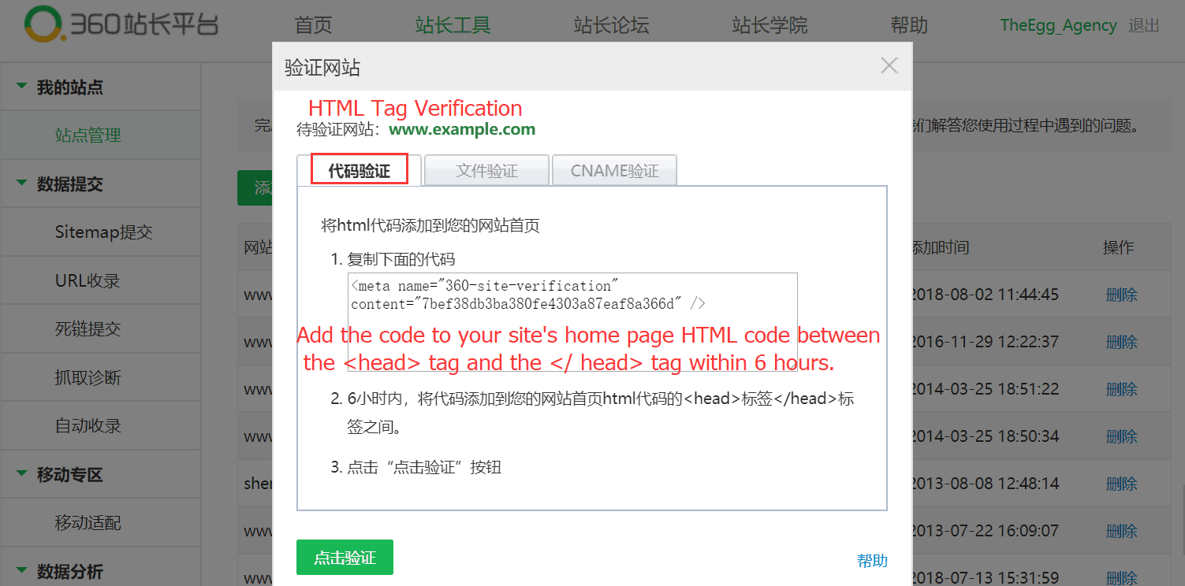Image resolution: width=1185 pixels, height=586 pixels.
Task: Click the 360站长平台 logo icon
Action: pyautogui.click(x=42, y=24)
